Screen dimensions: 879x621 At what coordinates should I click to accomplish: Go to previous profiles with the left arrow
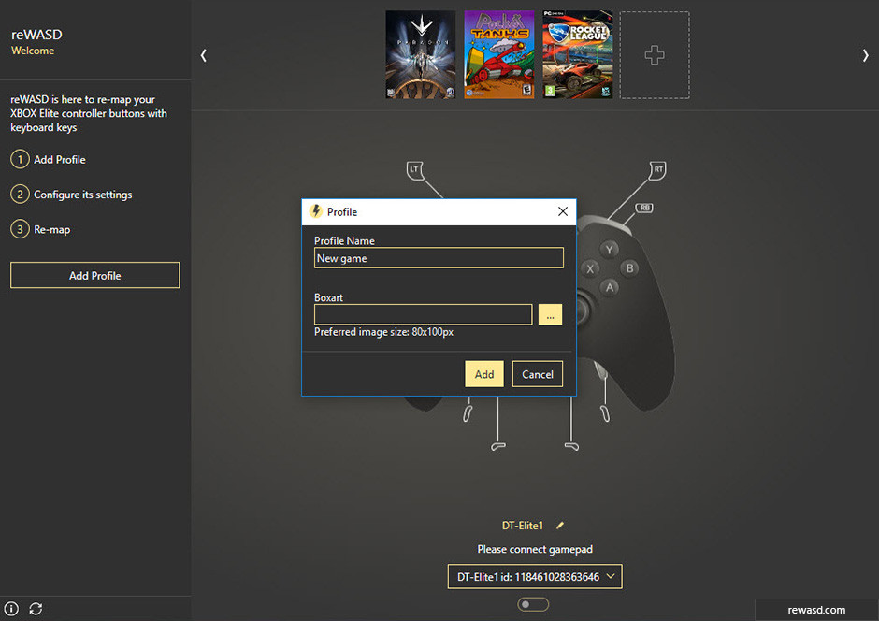tap(204, 55)
